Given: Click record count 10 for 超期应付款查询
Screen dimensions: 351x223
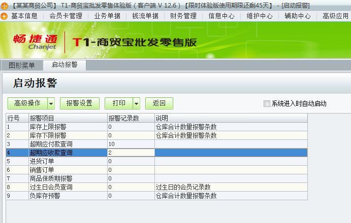Looking at the screenshot, I should pyautogui.click(x=131, y=144).
